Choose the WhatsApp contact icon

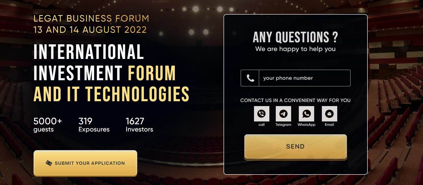pyautogui.click(x=306, y=114)
